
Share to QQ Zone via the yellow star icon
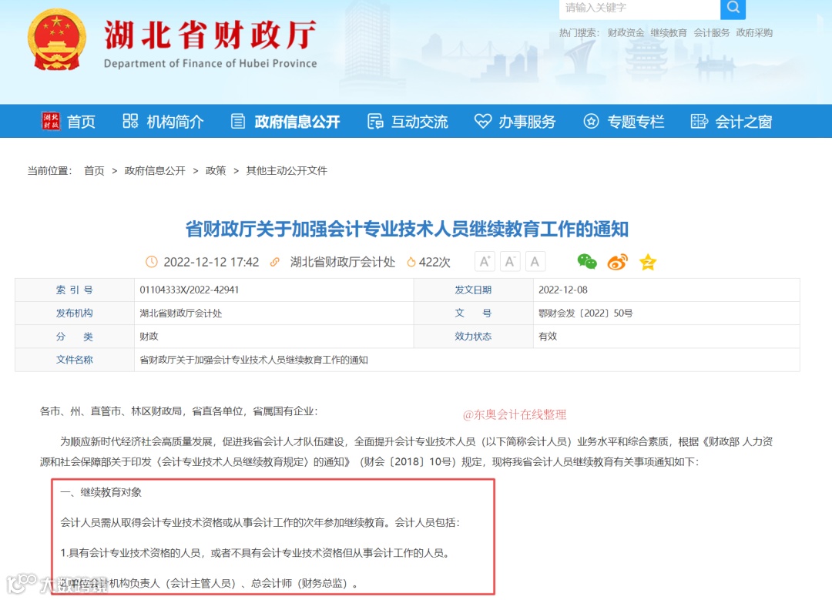point(648,262)
